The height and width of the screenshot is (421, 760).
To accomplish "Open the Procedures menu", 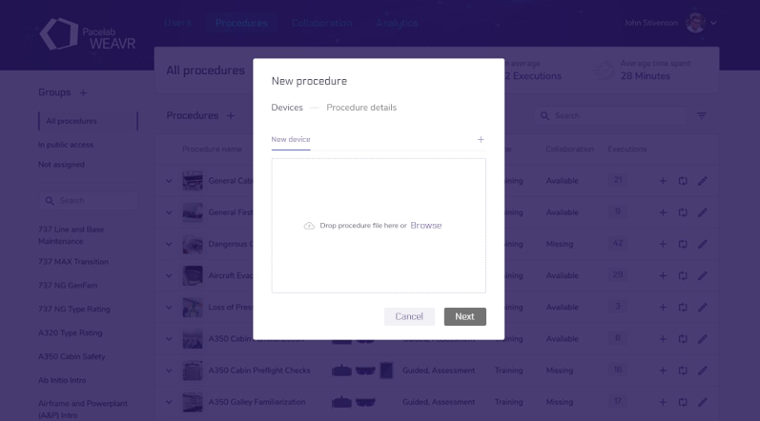I will pyautogui.click(x=241, y=23).
